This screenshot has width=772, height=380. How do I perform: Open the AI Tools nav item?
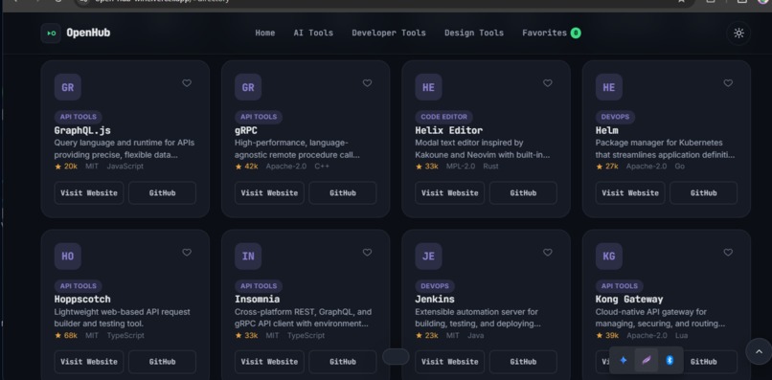(x=313, y=33)
